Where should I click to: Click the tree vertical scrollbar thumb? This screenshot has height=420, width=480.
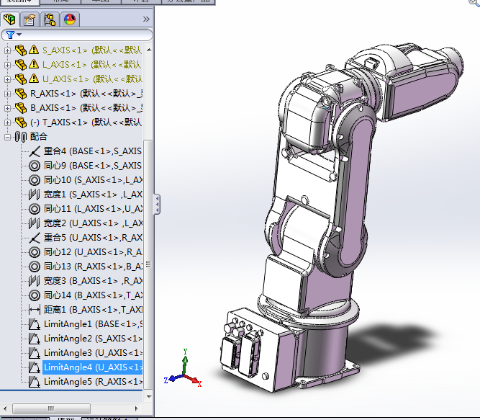(x=148, y=264)
